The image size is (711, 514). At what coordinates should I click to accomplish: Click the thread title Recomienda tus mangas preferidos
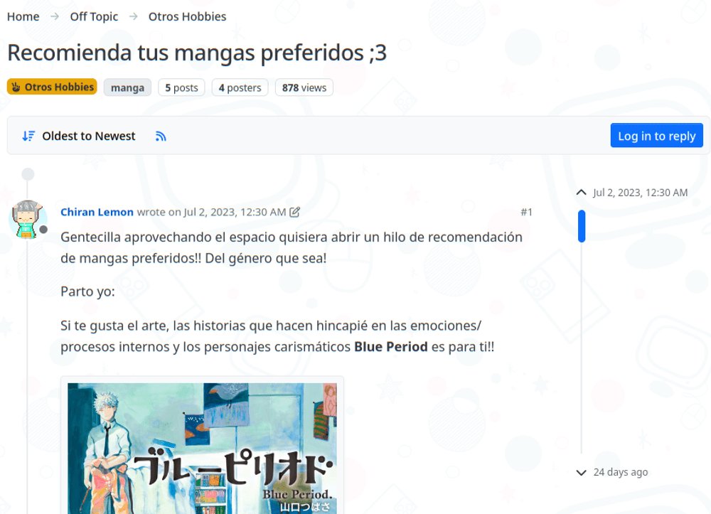197,53
